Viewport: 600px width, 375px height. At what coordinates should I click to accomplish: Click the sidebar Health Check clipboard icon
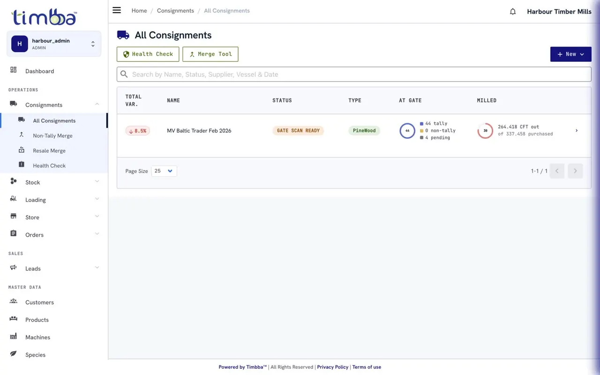[x=22, y=165]
